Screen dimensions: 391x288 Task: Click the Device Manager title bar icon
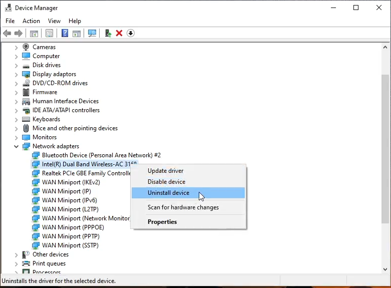point(8,8)
